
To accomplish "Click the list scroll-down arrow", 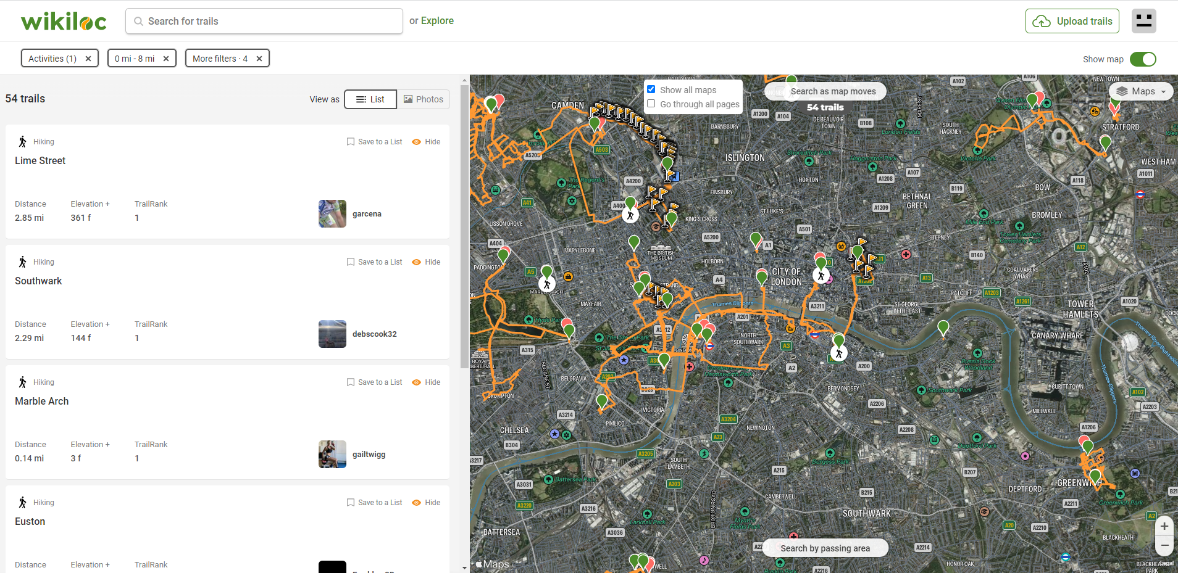I will (x=464, y=568).
